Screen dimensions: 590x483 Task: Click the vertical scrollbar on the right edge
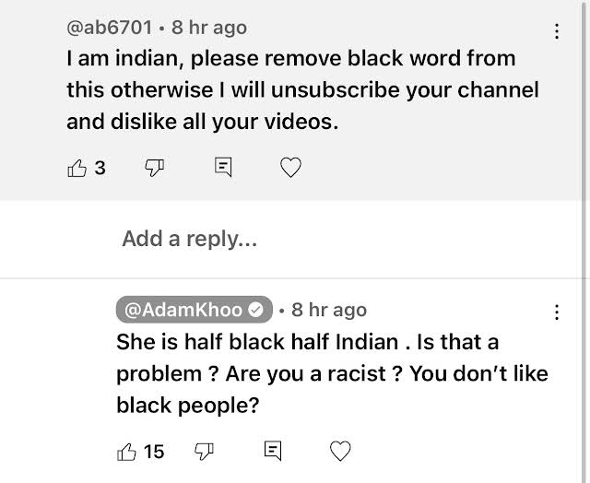[x=584, y=241]
